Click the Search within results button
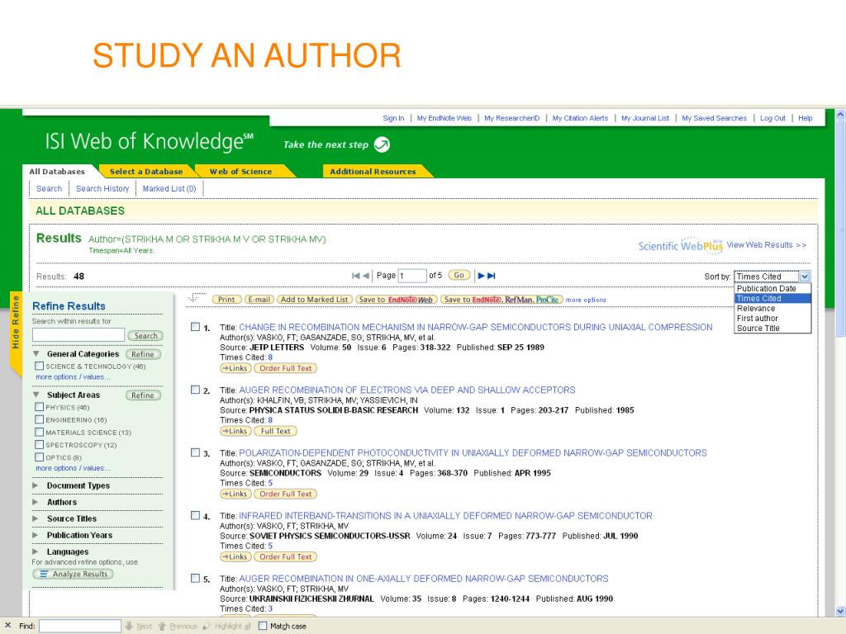846x634 pixels. tap(145, 336)
